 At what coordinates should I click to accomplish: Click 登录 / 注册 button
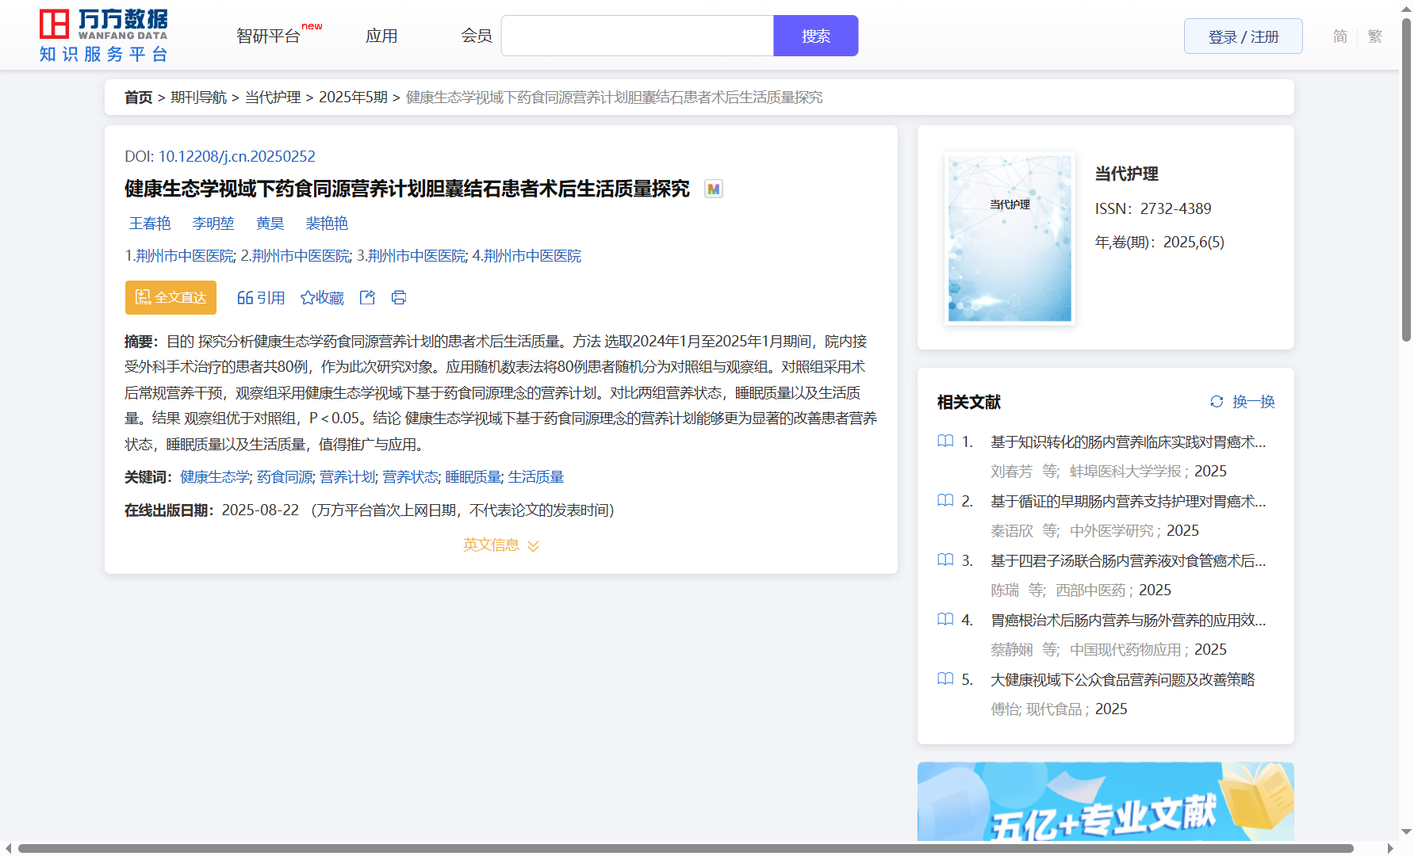point(1243,36)
